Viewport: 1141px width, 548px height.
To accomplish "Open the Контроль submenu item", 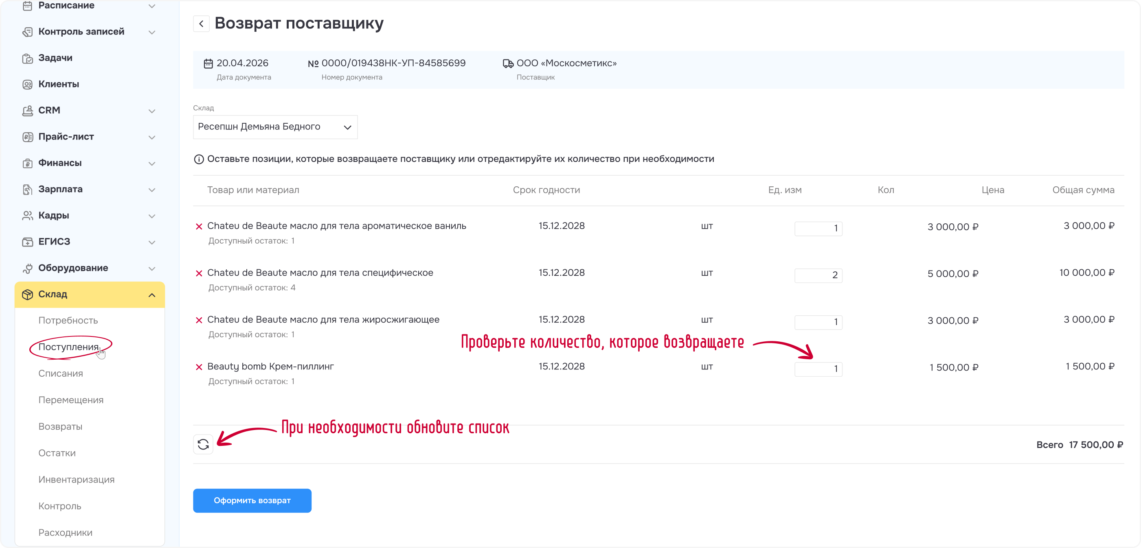I will tap(60, 506).
